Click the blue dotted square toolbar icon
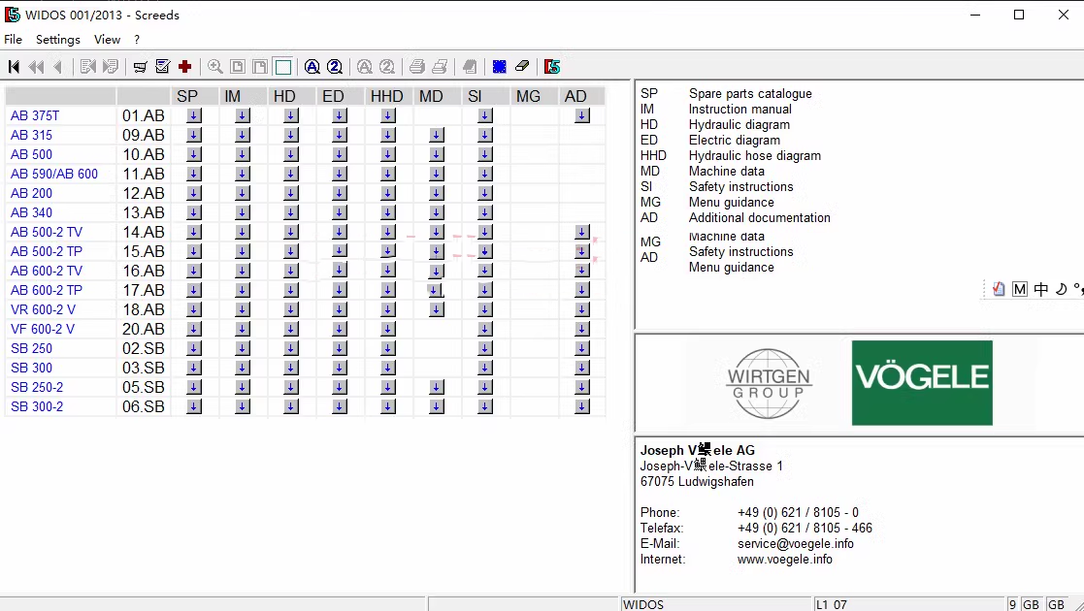 [499, 66]
